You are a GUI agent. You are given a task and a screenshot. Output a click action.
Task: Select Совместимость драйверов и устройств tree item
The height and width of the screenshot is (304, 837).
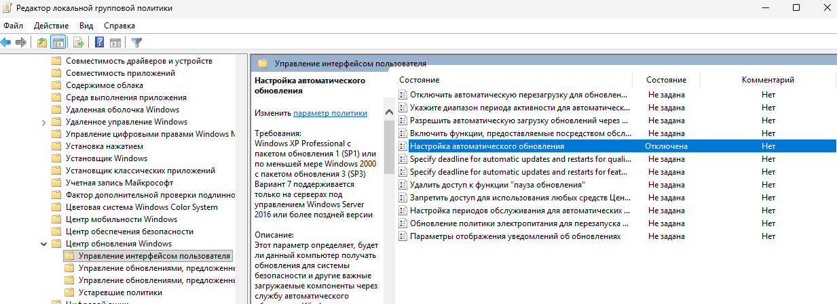pyautogui.click(x=139, y=61)
